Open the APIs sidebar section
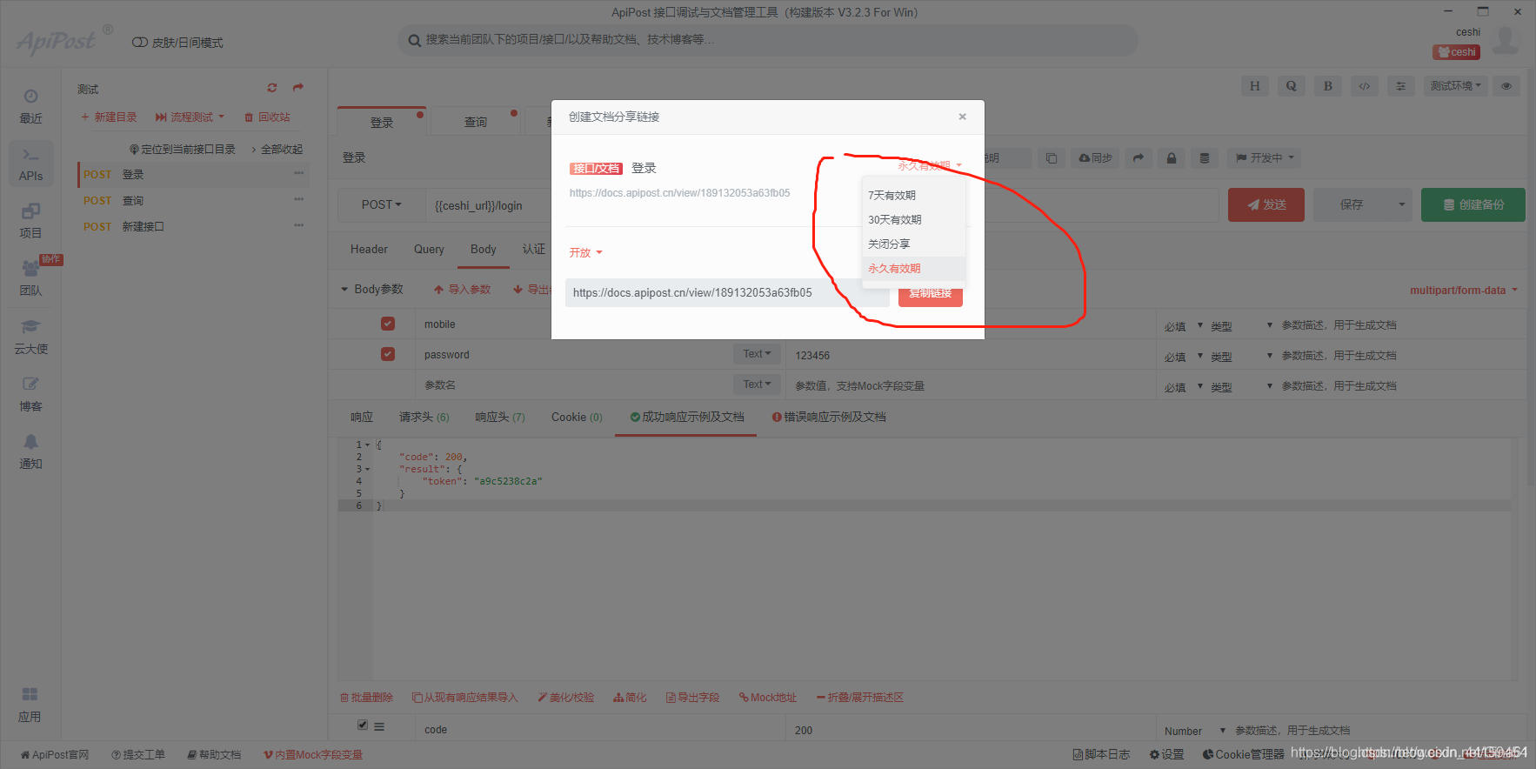The width and height of the screenshot is (1536, 769). pyautogui.click(x=30, y=164)
